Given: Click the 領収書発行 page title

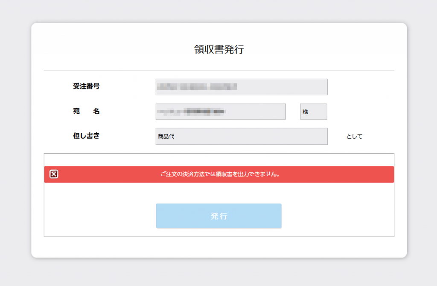Looking at the screenshot, I should click(218, 49).
